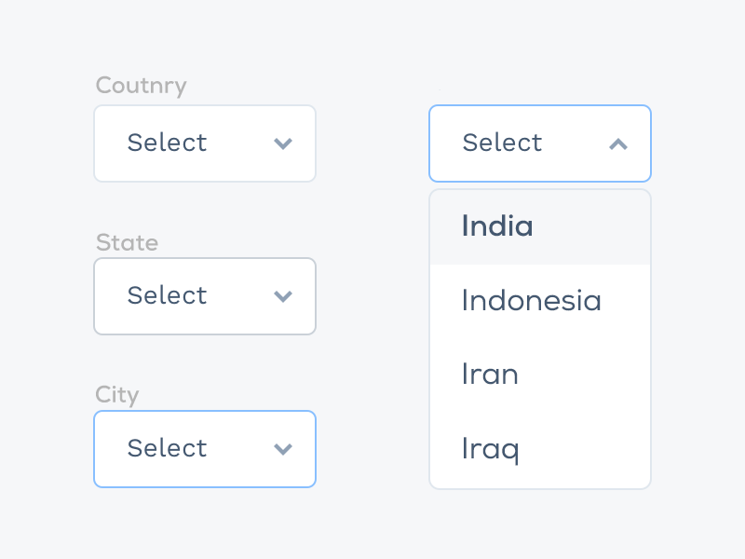
Task: Click the down chevron on the State select
Action: tap(283, 296)
